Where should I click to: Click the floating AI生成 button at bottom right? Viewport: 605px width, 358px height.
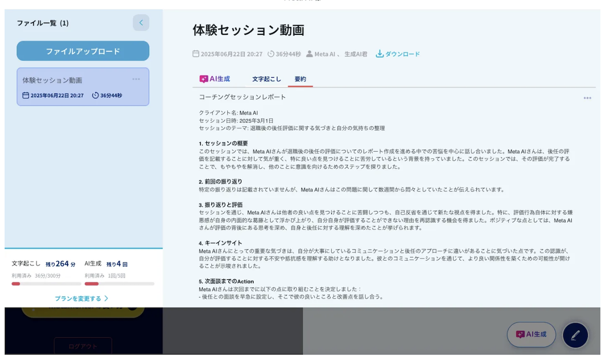click(531, 334)
